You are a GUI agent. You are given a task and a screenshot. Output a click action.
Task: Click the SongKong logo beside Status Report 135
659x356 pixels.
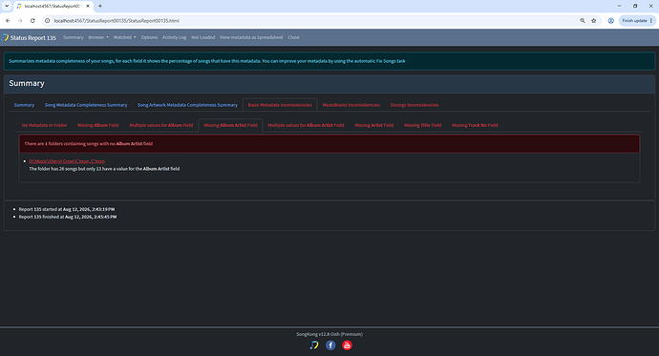coord(5,37)
